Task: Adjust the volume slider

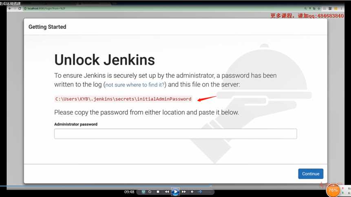Action: click(205, 192)
